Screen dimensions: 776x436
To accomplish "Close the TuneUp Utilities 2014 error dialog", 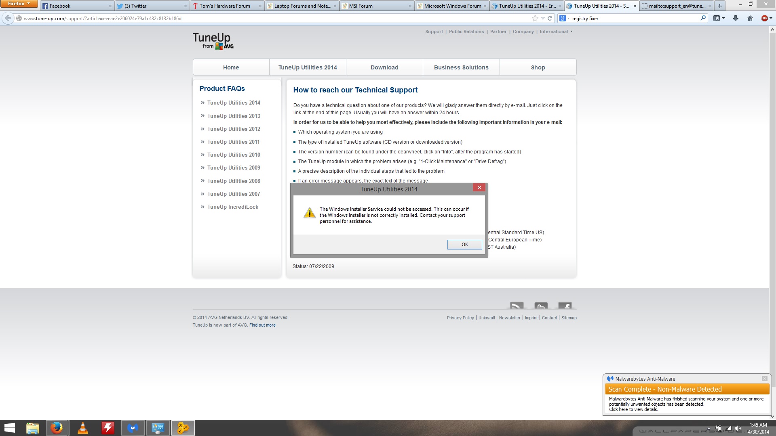I will point(479,188).
